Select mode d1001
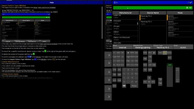The height and width of the screenshot is (109, 194). tap(180, 18)
